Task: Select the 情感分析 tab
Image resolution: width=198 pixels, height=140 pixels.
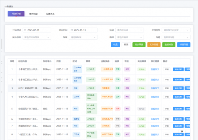Action: [17, 14]
